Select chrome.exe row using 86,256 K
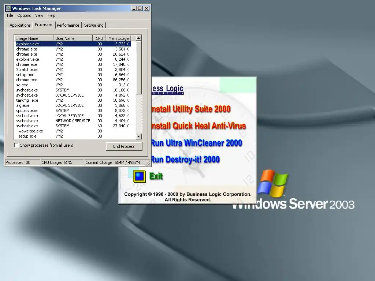 pos(73,80)
